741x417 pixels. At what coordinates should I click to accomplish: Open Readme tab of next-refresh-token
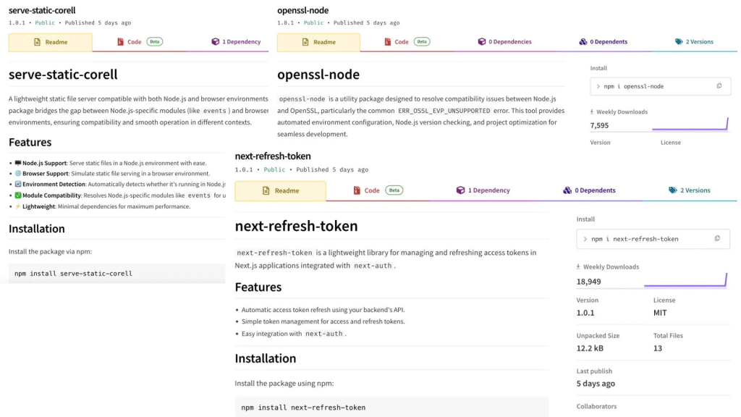(280, 190)
